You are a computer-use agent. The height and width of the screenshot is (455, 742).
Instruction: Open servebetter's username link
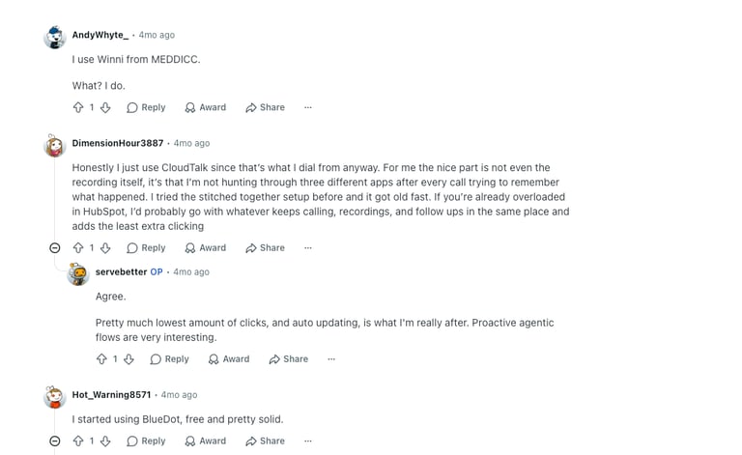(x=121, y=272)
